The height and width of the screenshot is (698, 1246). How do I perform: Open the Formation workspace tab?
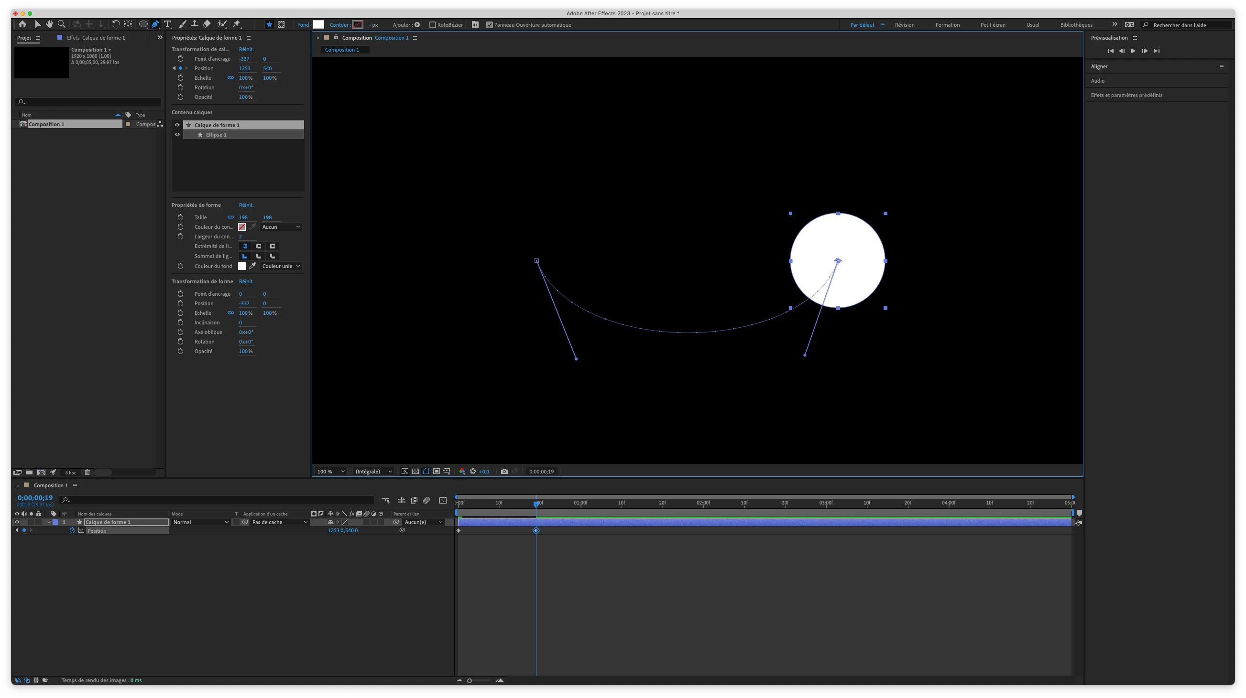[x=947, y=25]
